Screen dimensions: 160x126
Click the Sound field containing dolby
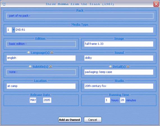pos(119,58)
